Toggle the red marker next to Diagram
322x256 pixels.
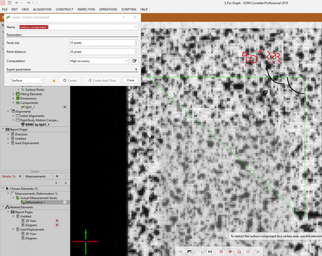point(57,225)
